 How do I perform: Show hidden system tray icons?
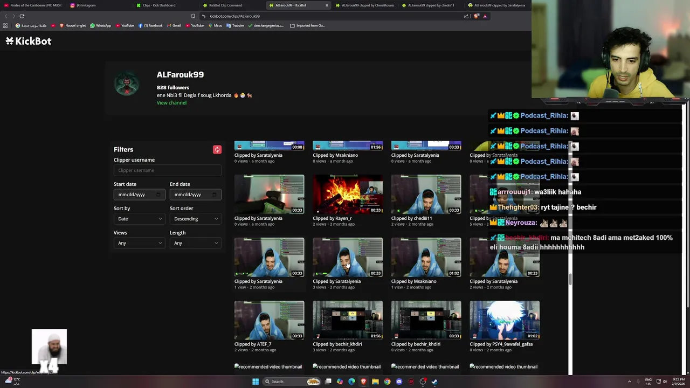629,382
